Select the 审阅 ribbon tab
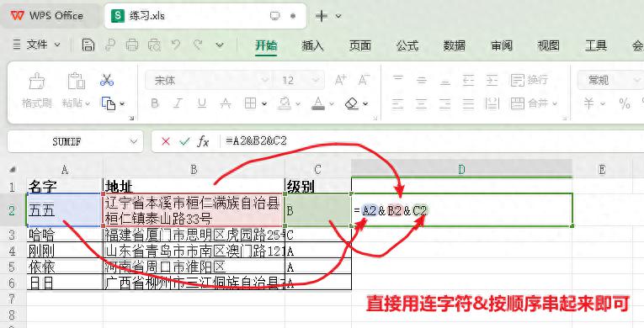 (x=502, y=45)
